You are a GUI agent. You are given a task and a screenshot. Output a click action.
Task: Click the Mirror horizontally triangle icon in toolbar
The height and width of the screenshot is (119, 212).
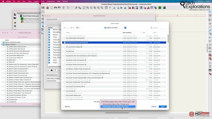pos(125,8)
